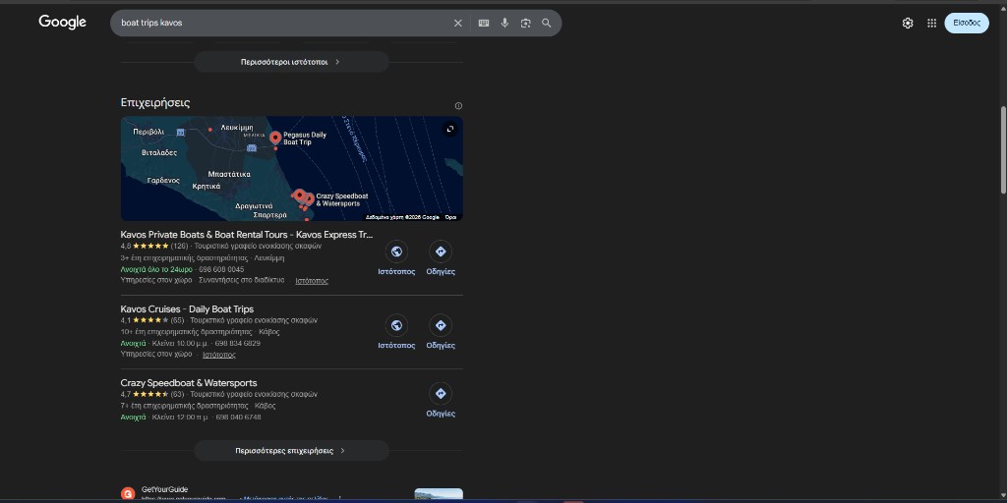Follow Ιστότοπος text link under Kavos Cruises
The height and width of the screenshot is (503, 1007).
click(x=219, y=355)
